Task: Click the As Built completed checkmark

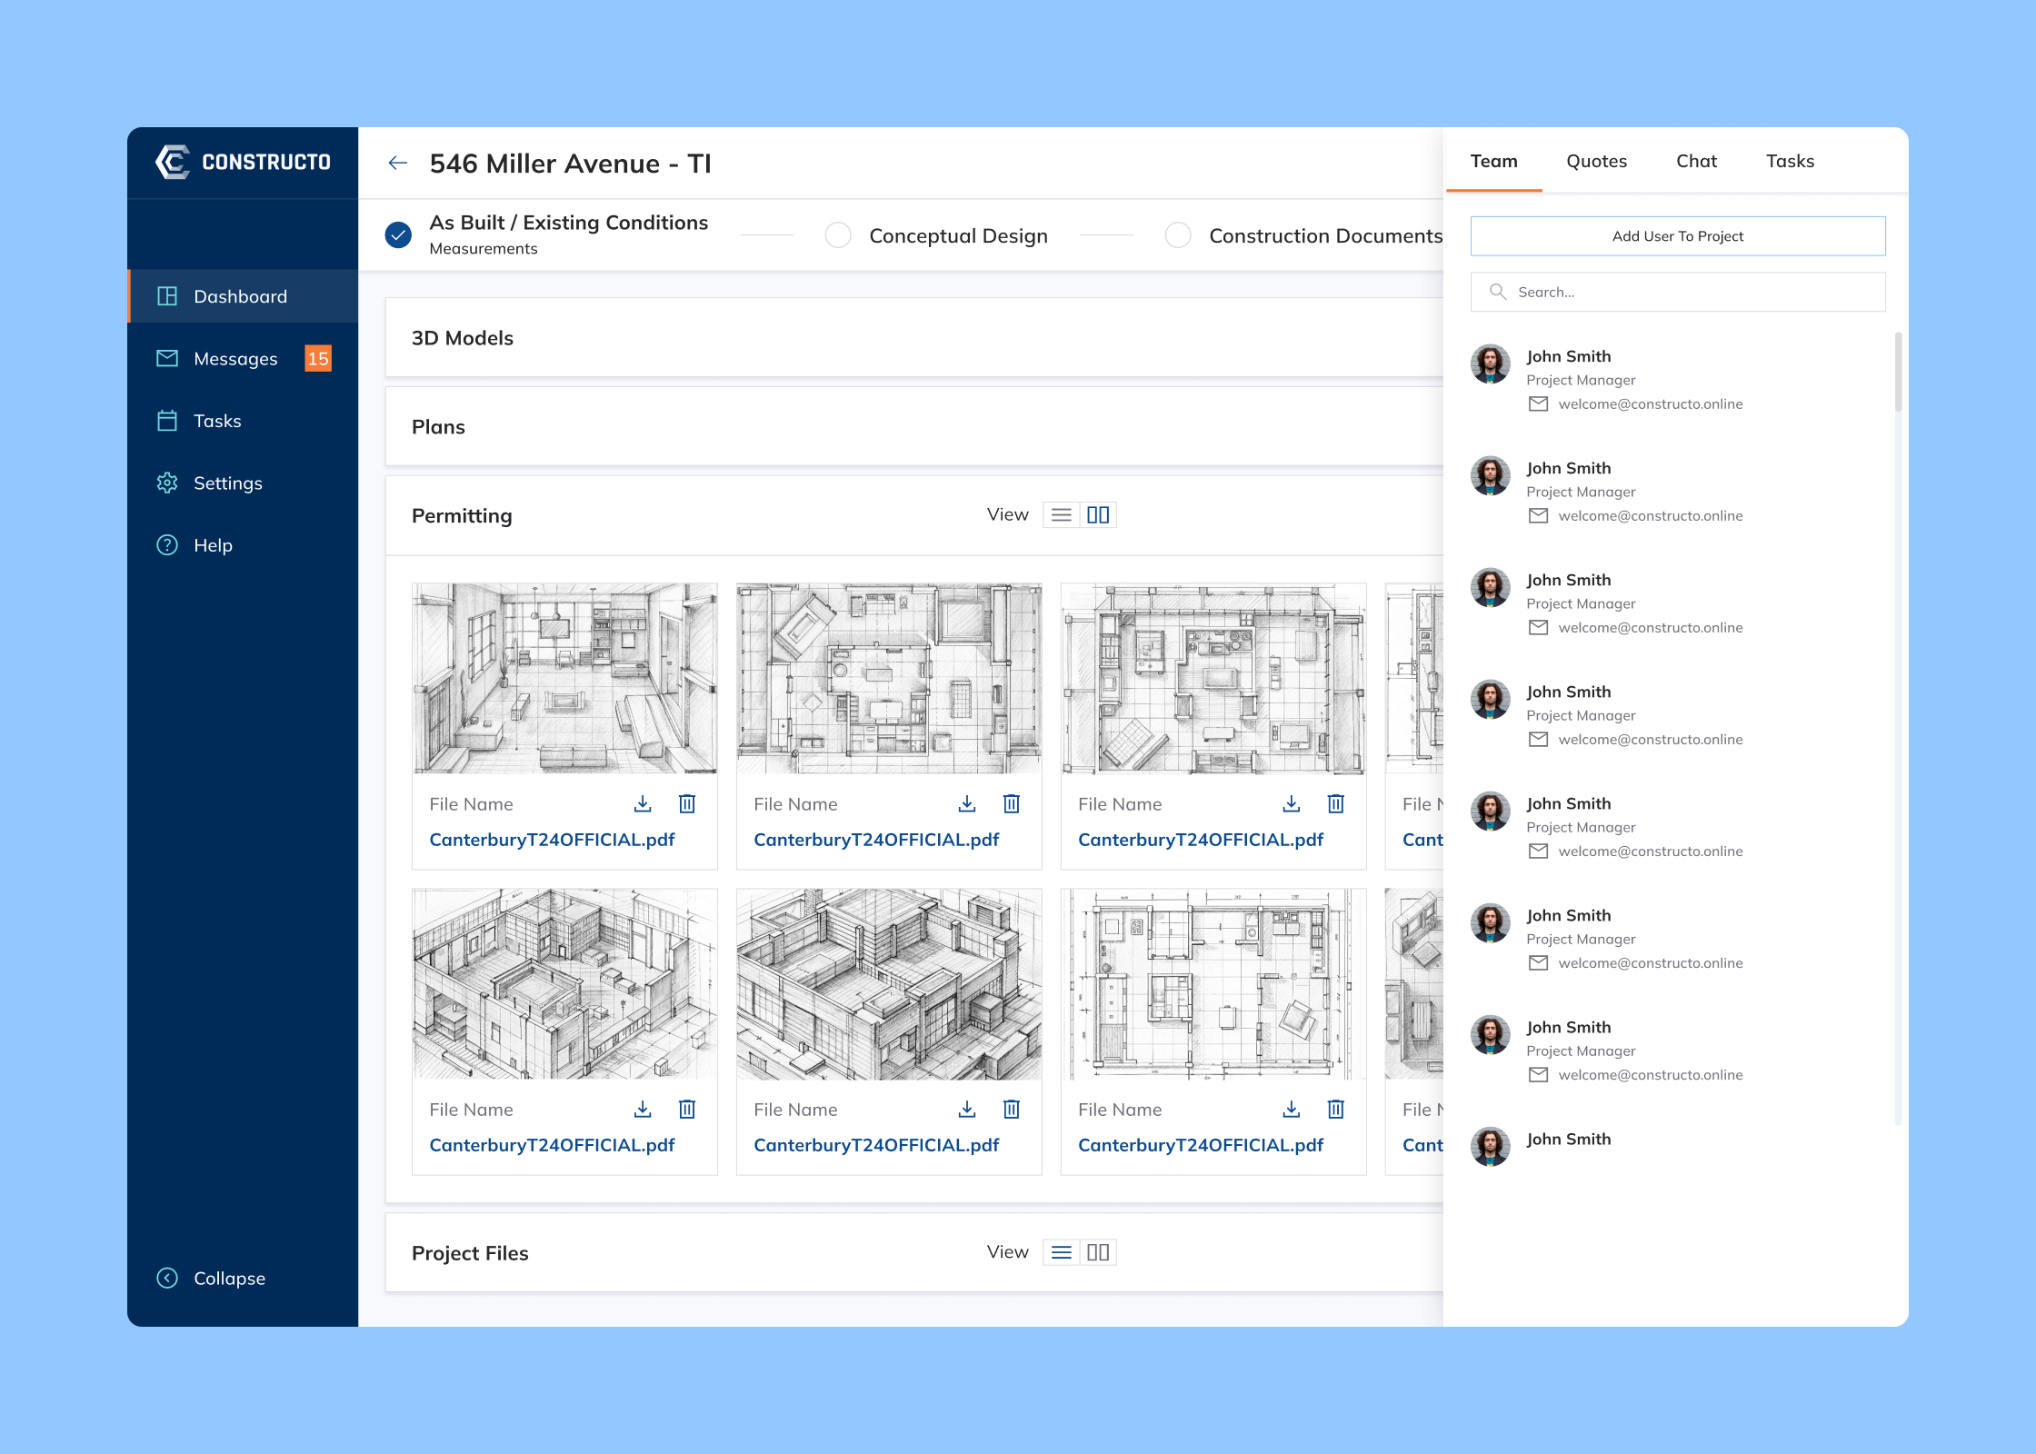Action: click(398, 234)
